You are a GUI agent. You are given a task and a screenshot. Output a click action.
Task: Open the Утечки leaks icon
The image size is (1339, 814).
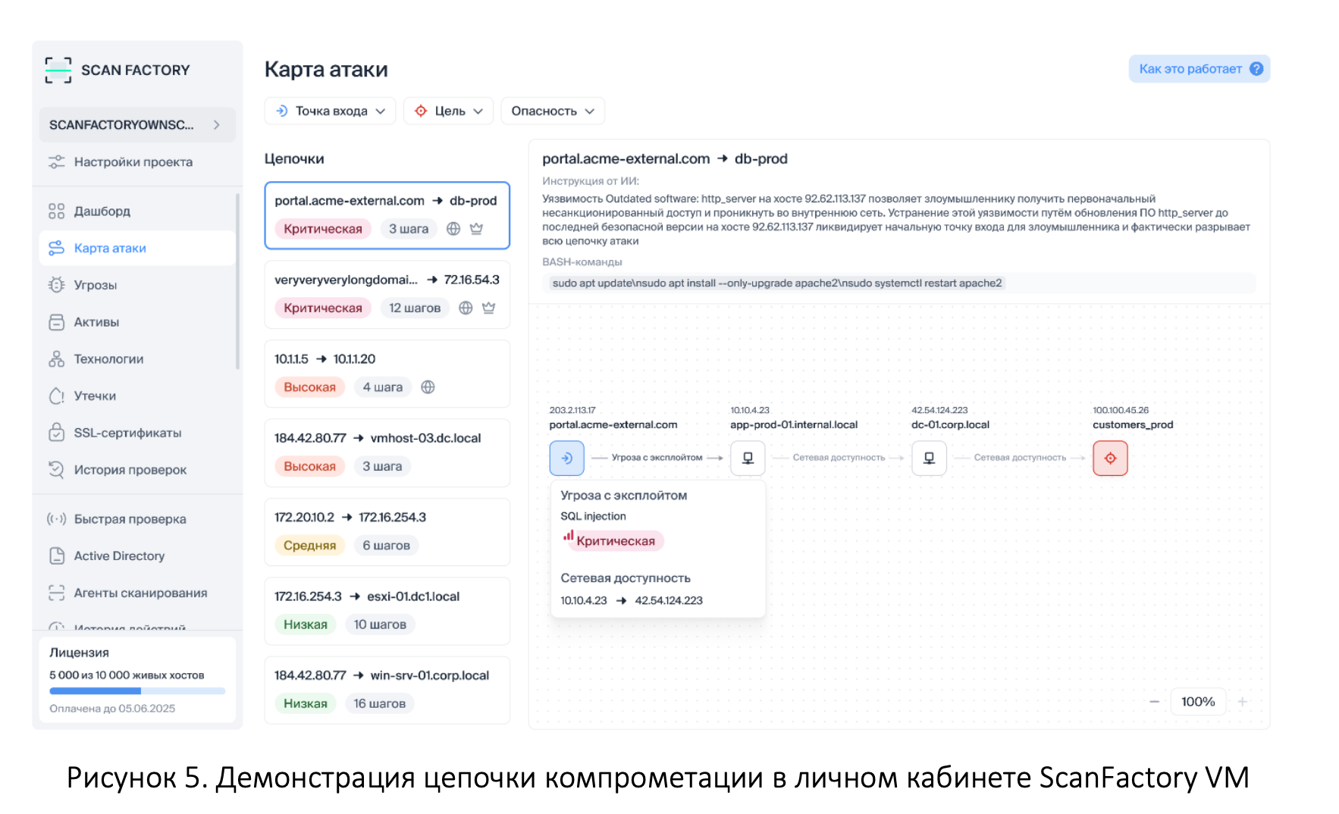[56, 396]
